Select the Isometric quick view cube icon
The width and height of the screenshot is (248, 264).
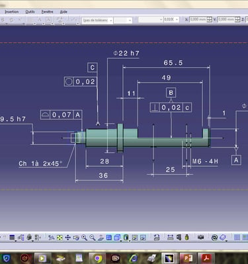click(117, 238)
